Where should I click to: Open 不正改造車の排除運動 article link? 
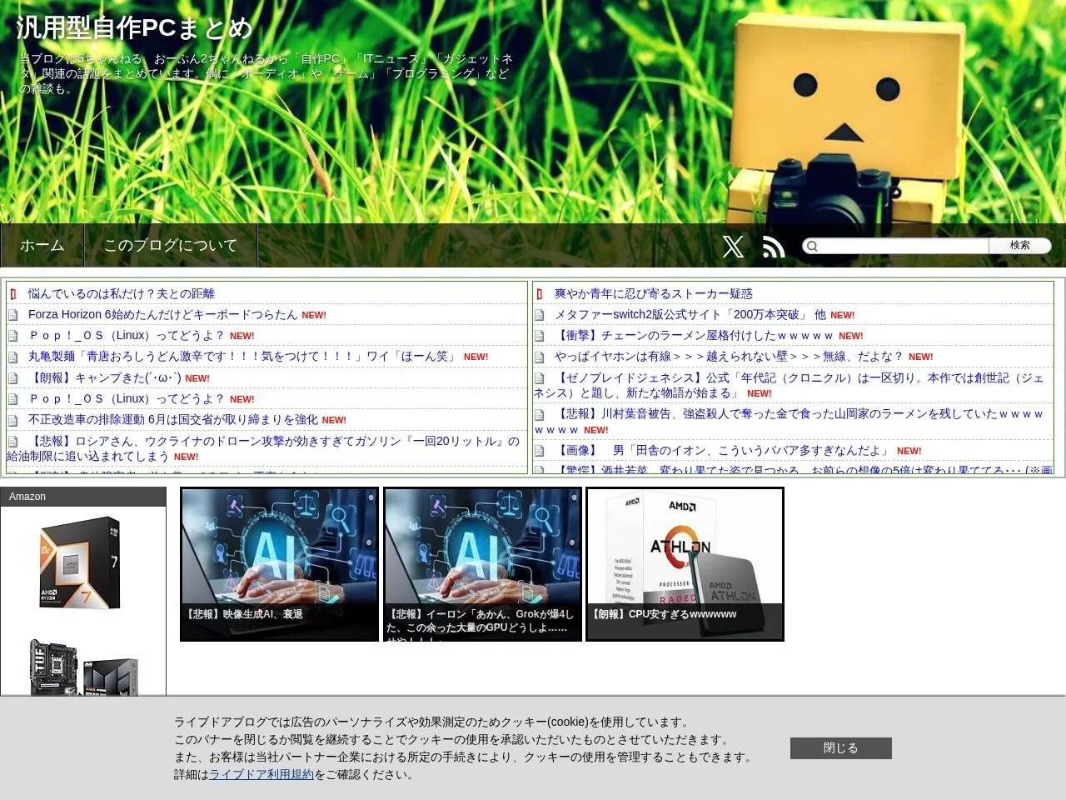coord(173,419)
